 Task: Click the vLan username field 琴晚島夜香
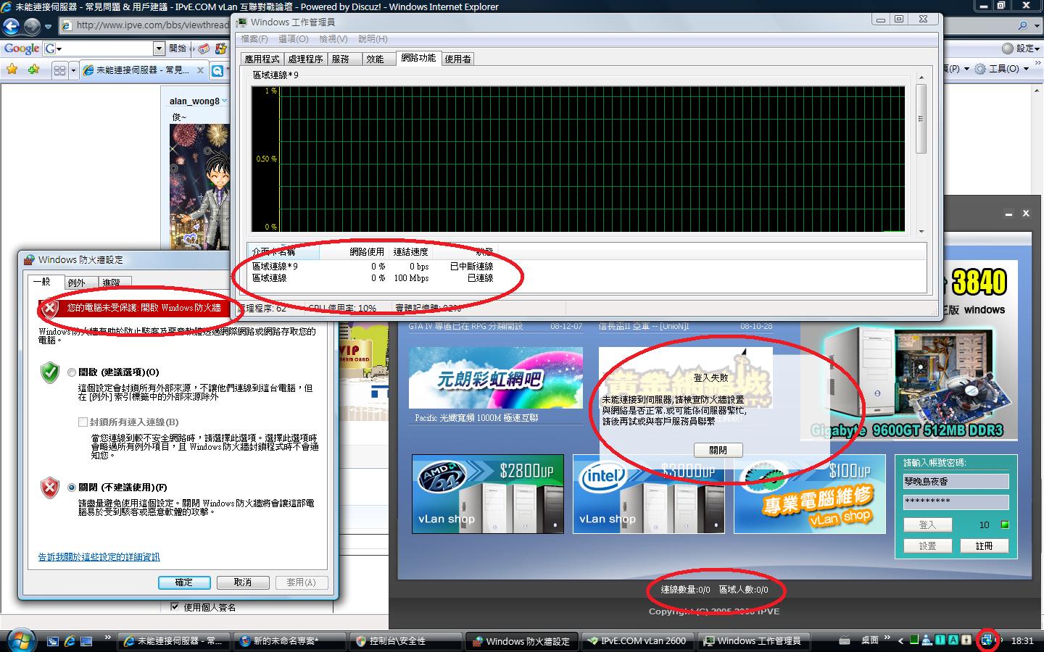tap(956, 481)
